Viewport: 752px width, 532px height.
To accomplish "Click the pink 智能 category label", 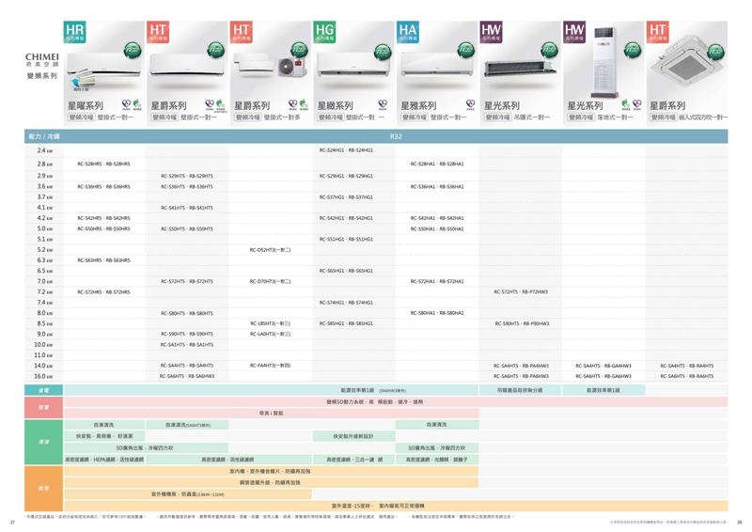I will (x=44, y=407).
